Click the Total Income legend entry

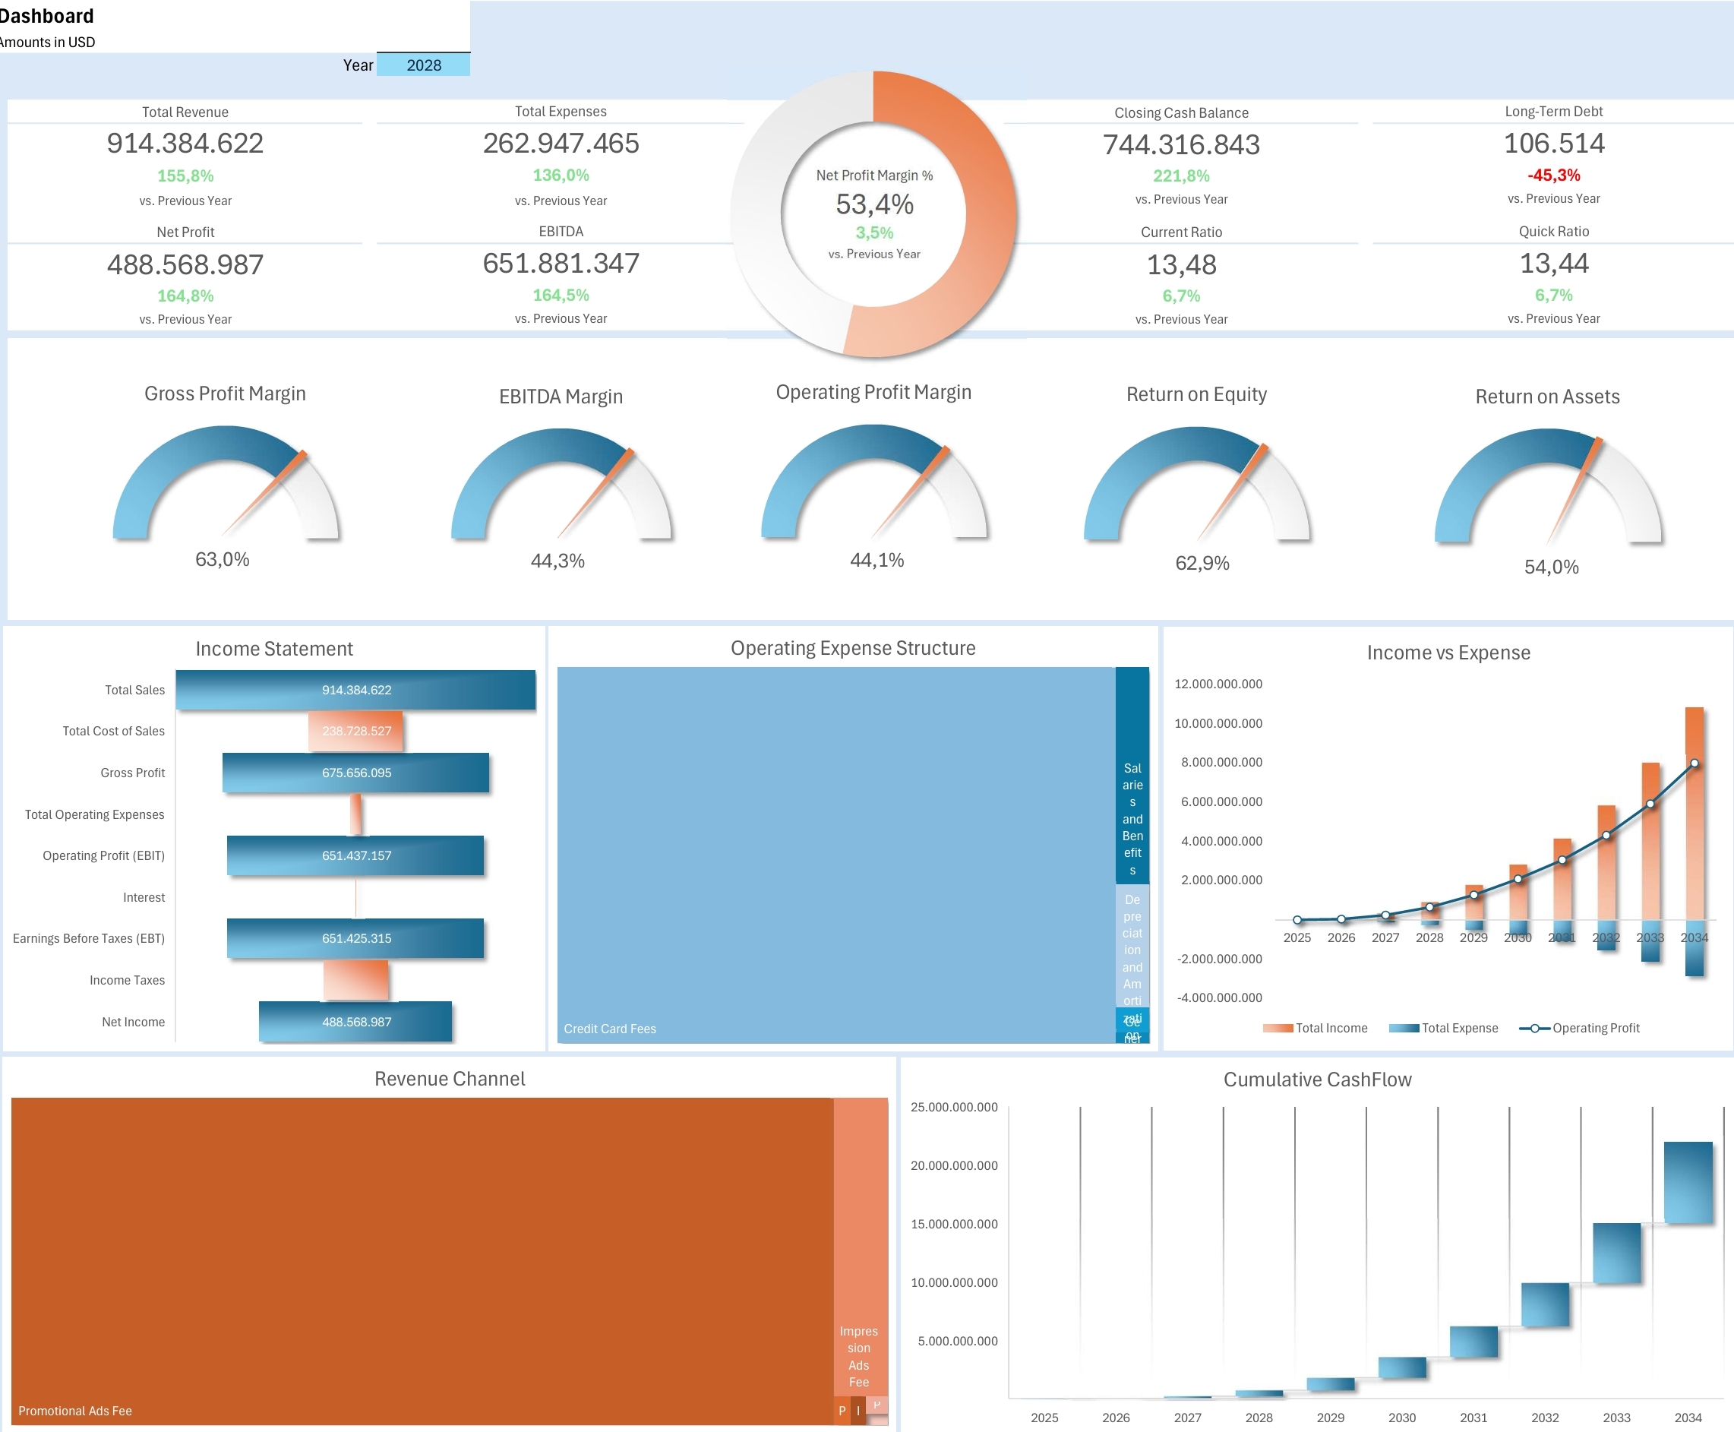pos(1316,1028)
